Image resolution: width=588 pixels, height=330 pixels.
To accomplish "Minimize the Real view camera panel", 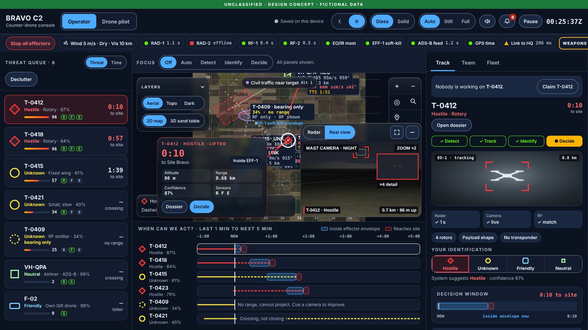I will [x=412, y=132].
